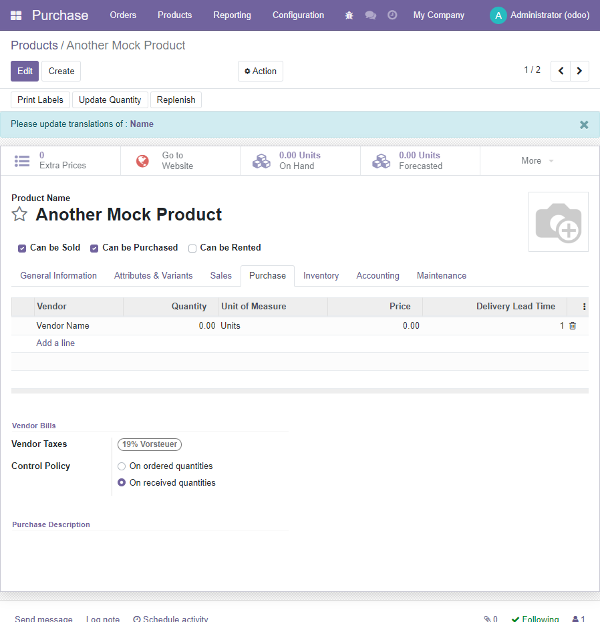600x622 pixels.
Task: Toggle Can be Purchased checkbox
Action: (94, 249)
